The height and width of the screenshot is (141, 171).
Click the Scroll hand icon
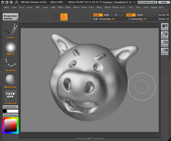tap(165, 27)
